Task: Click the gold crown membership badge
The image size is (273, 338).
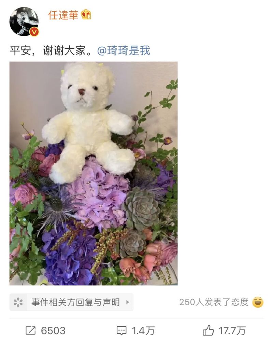Action: (86, 15)
